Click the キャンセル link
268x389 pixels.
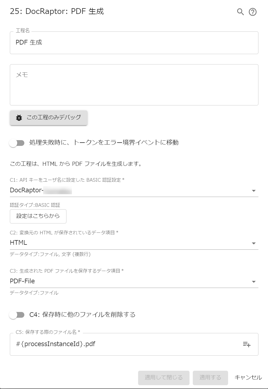[247, 378]
